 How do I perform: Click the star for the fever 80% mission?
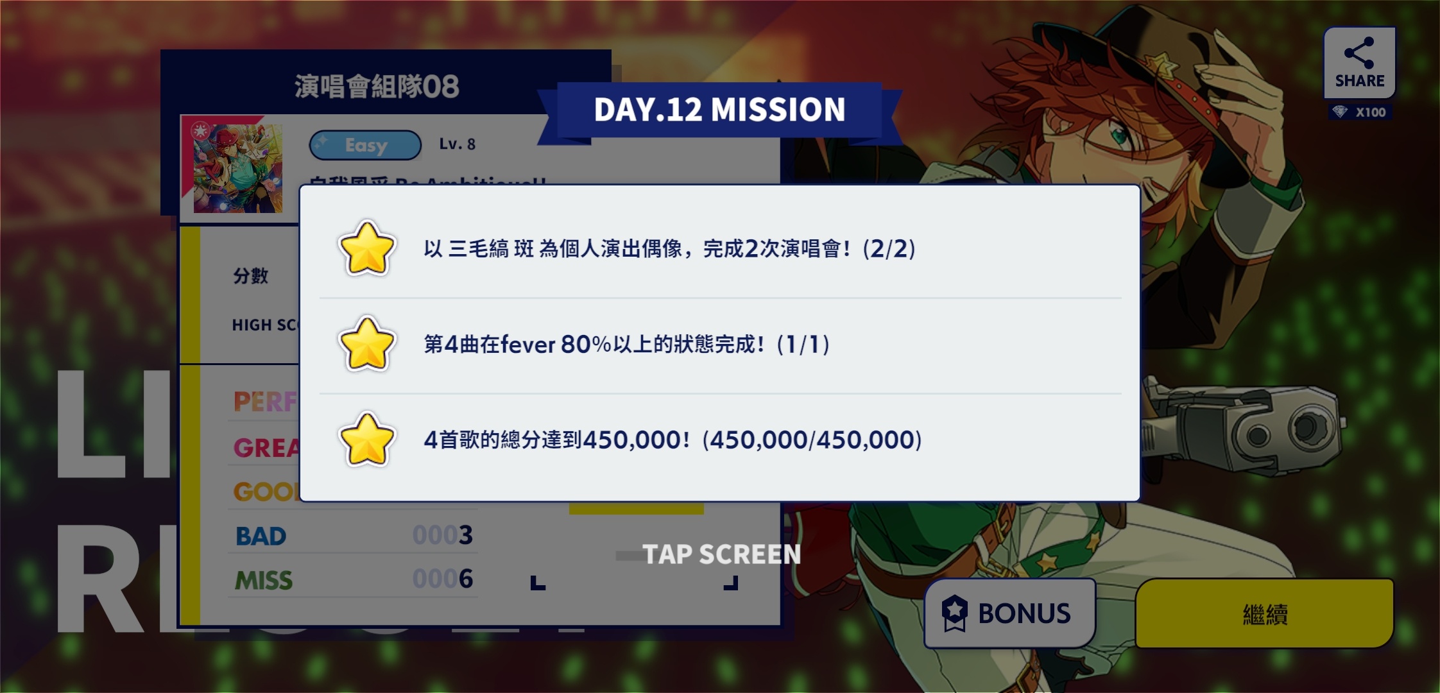[x=366, y=344]
